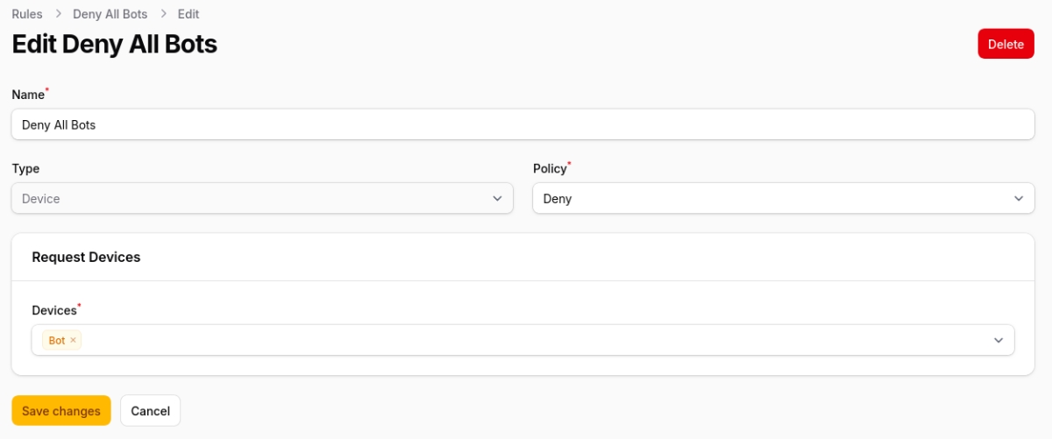Go to Rules breadcrumb link
This screenshot has width=1052, height=439.
click(27, 14)
